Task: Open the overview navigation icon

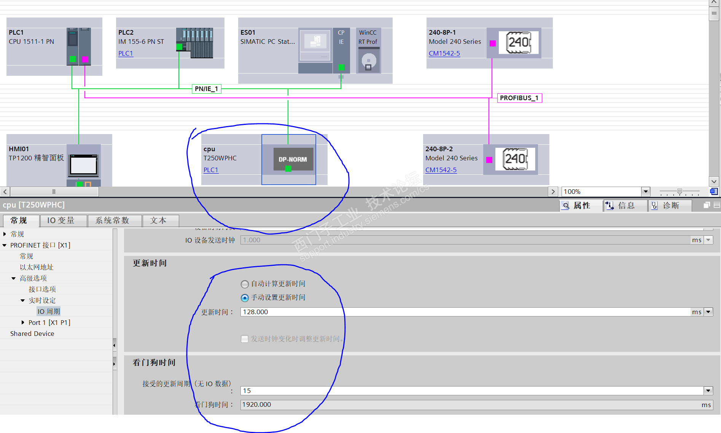Action: tap(714, 191)
